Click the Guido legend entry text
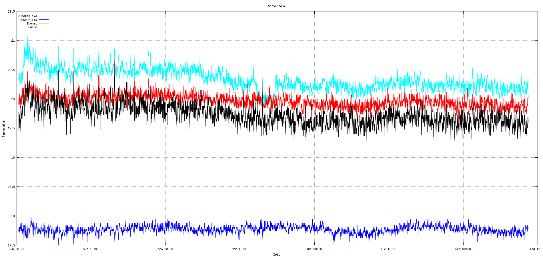 click(x=33, y=27)
